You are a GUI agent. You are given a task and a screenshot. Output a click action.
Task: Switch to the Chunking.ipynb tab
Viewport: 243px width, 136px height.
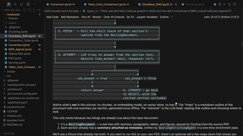click(195, 4)
